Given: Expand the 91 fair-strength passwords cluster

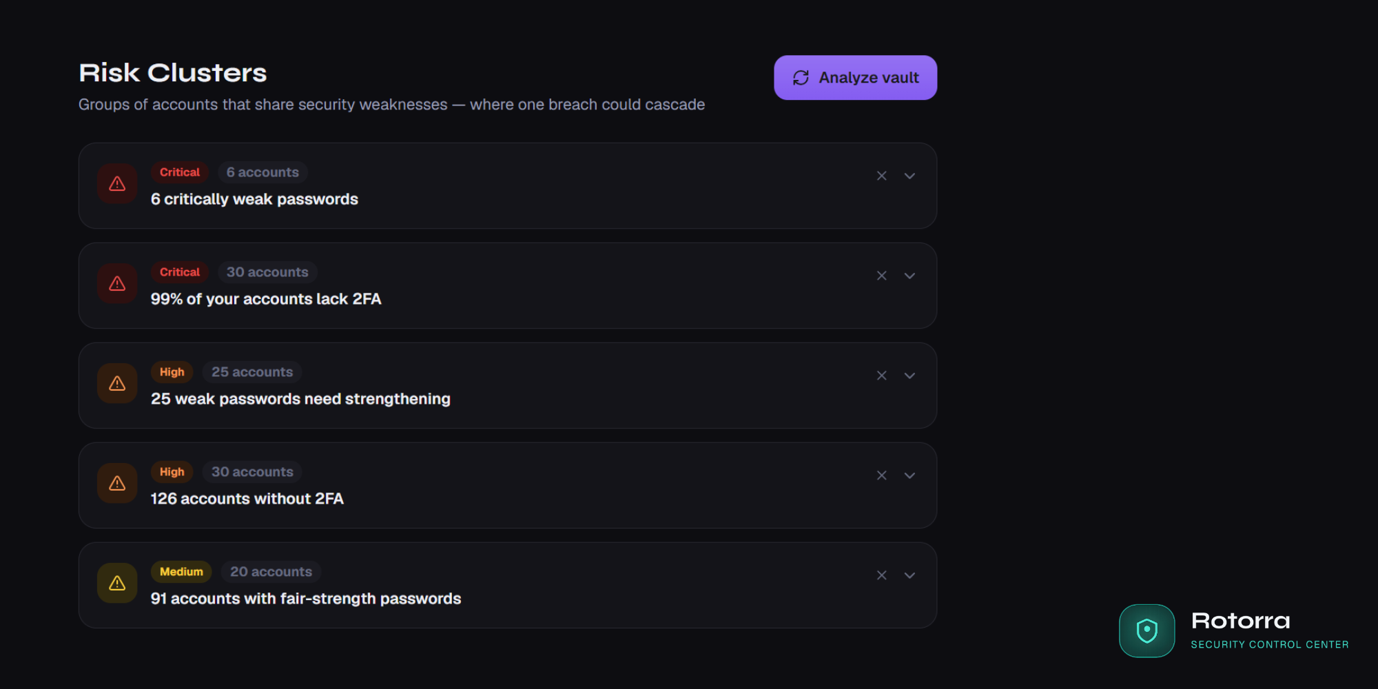Looking at the screenshot, I should pyautogui.click(x=909, y=575).
